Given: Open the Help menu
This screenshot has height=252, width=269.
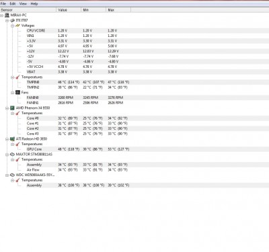Looking at the screenshot, I should (34, 3).
